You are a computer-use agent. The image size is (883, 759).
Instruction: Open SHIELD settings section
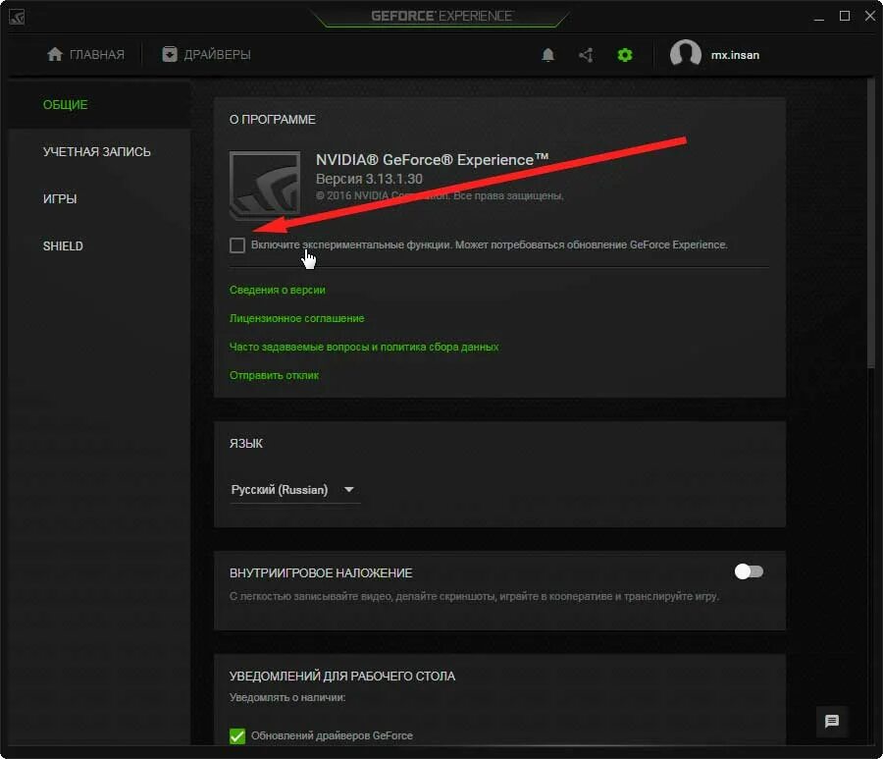click(x=63, y=246)
